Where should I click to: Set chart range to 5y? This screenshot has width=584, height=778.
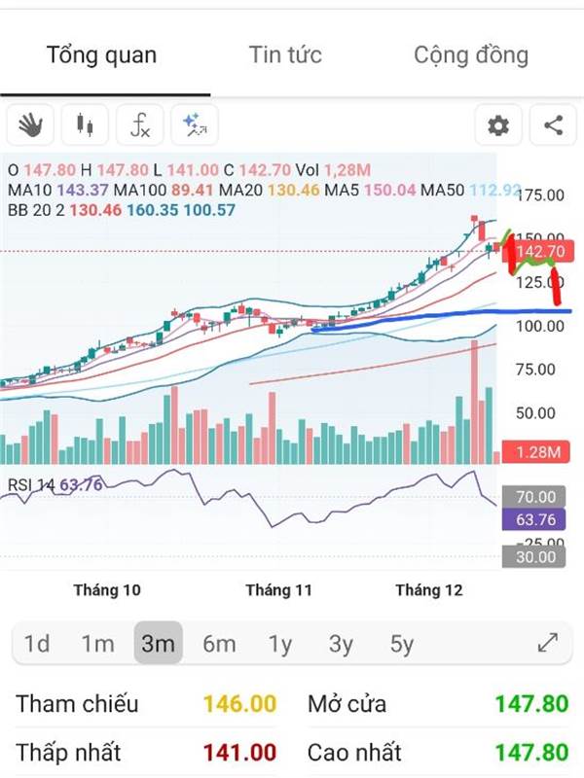click(401, 644)
